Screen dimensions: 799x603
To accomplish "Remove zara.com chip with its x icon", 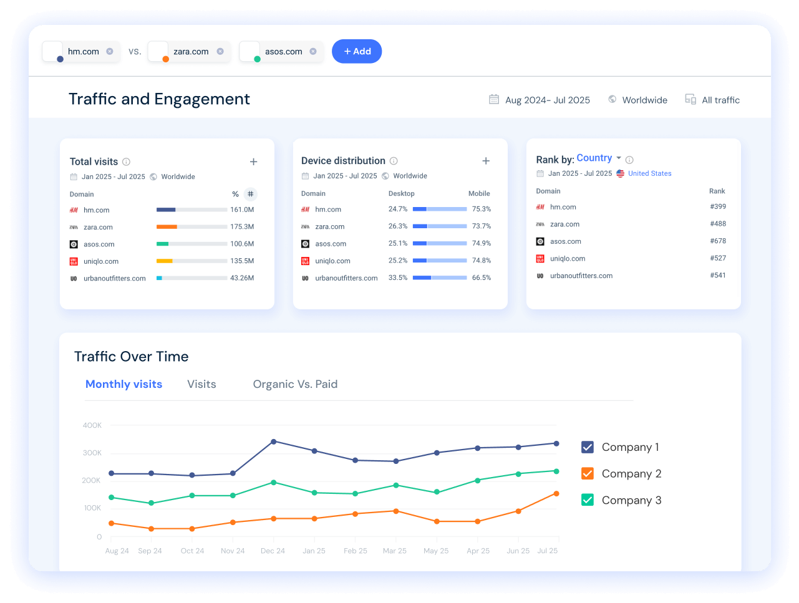I will pyautogui.click(x=220, y=52).
